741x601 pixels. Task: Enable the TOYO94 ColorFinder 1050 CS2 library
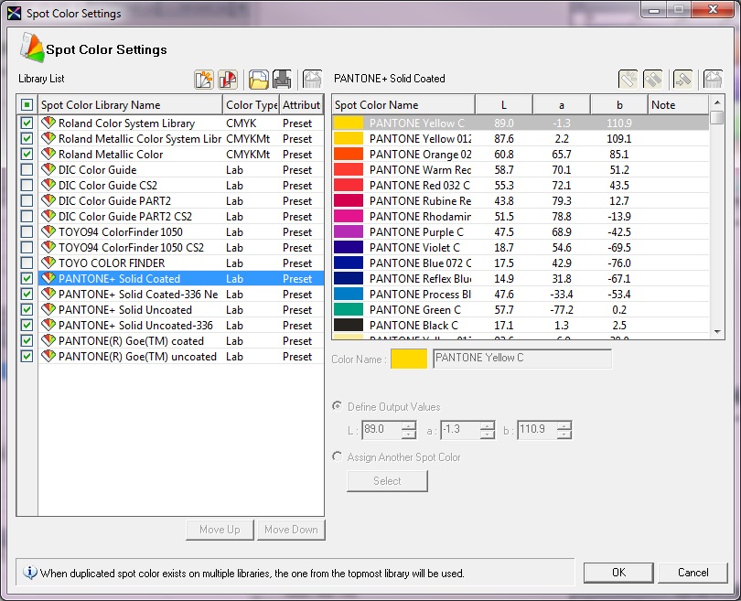[27, 248]
